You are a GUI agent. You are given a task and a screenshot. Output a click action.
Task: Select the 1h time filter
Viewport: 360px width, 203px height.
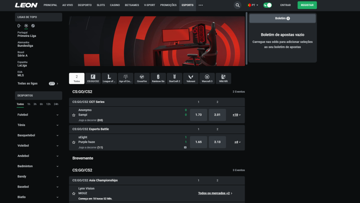(29, 104)
